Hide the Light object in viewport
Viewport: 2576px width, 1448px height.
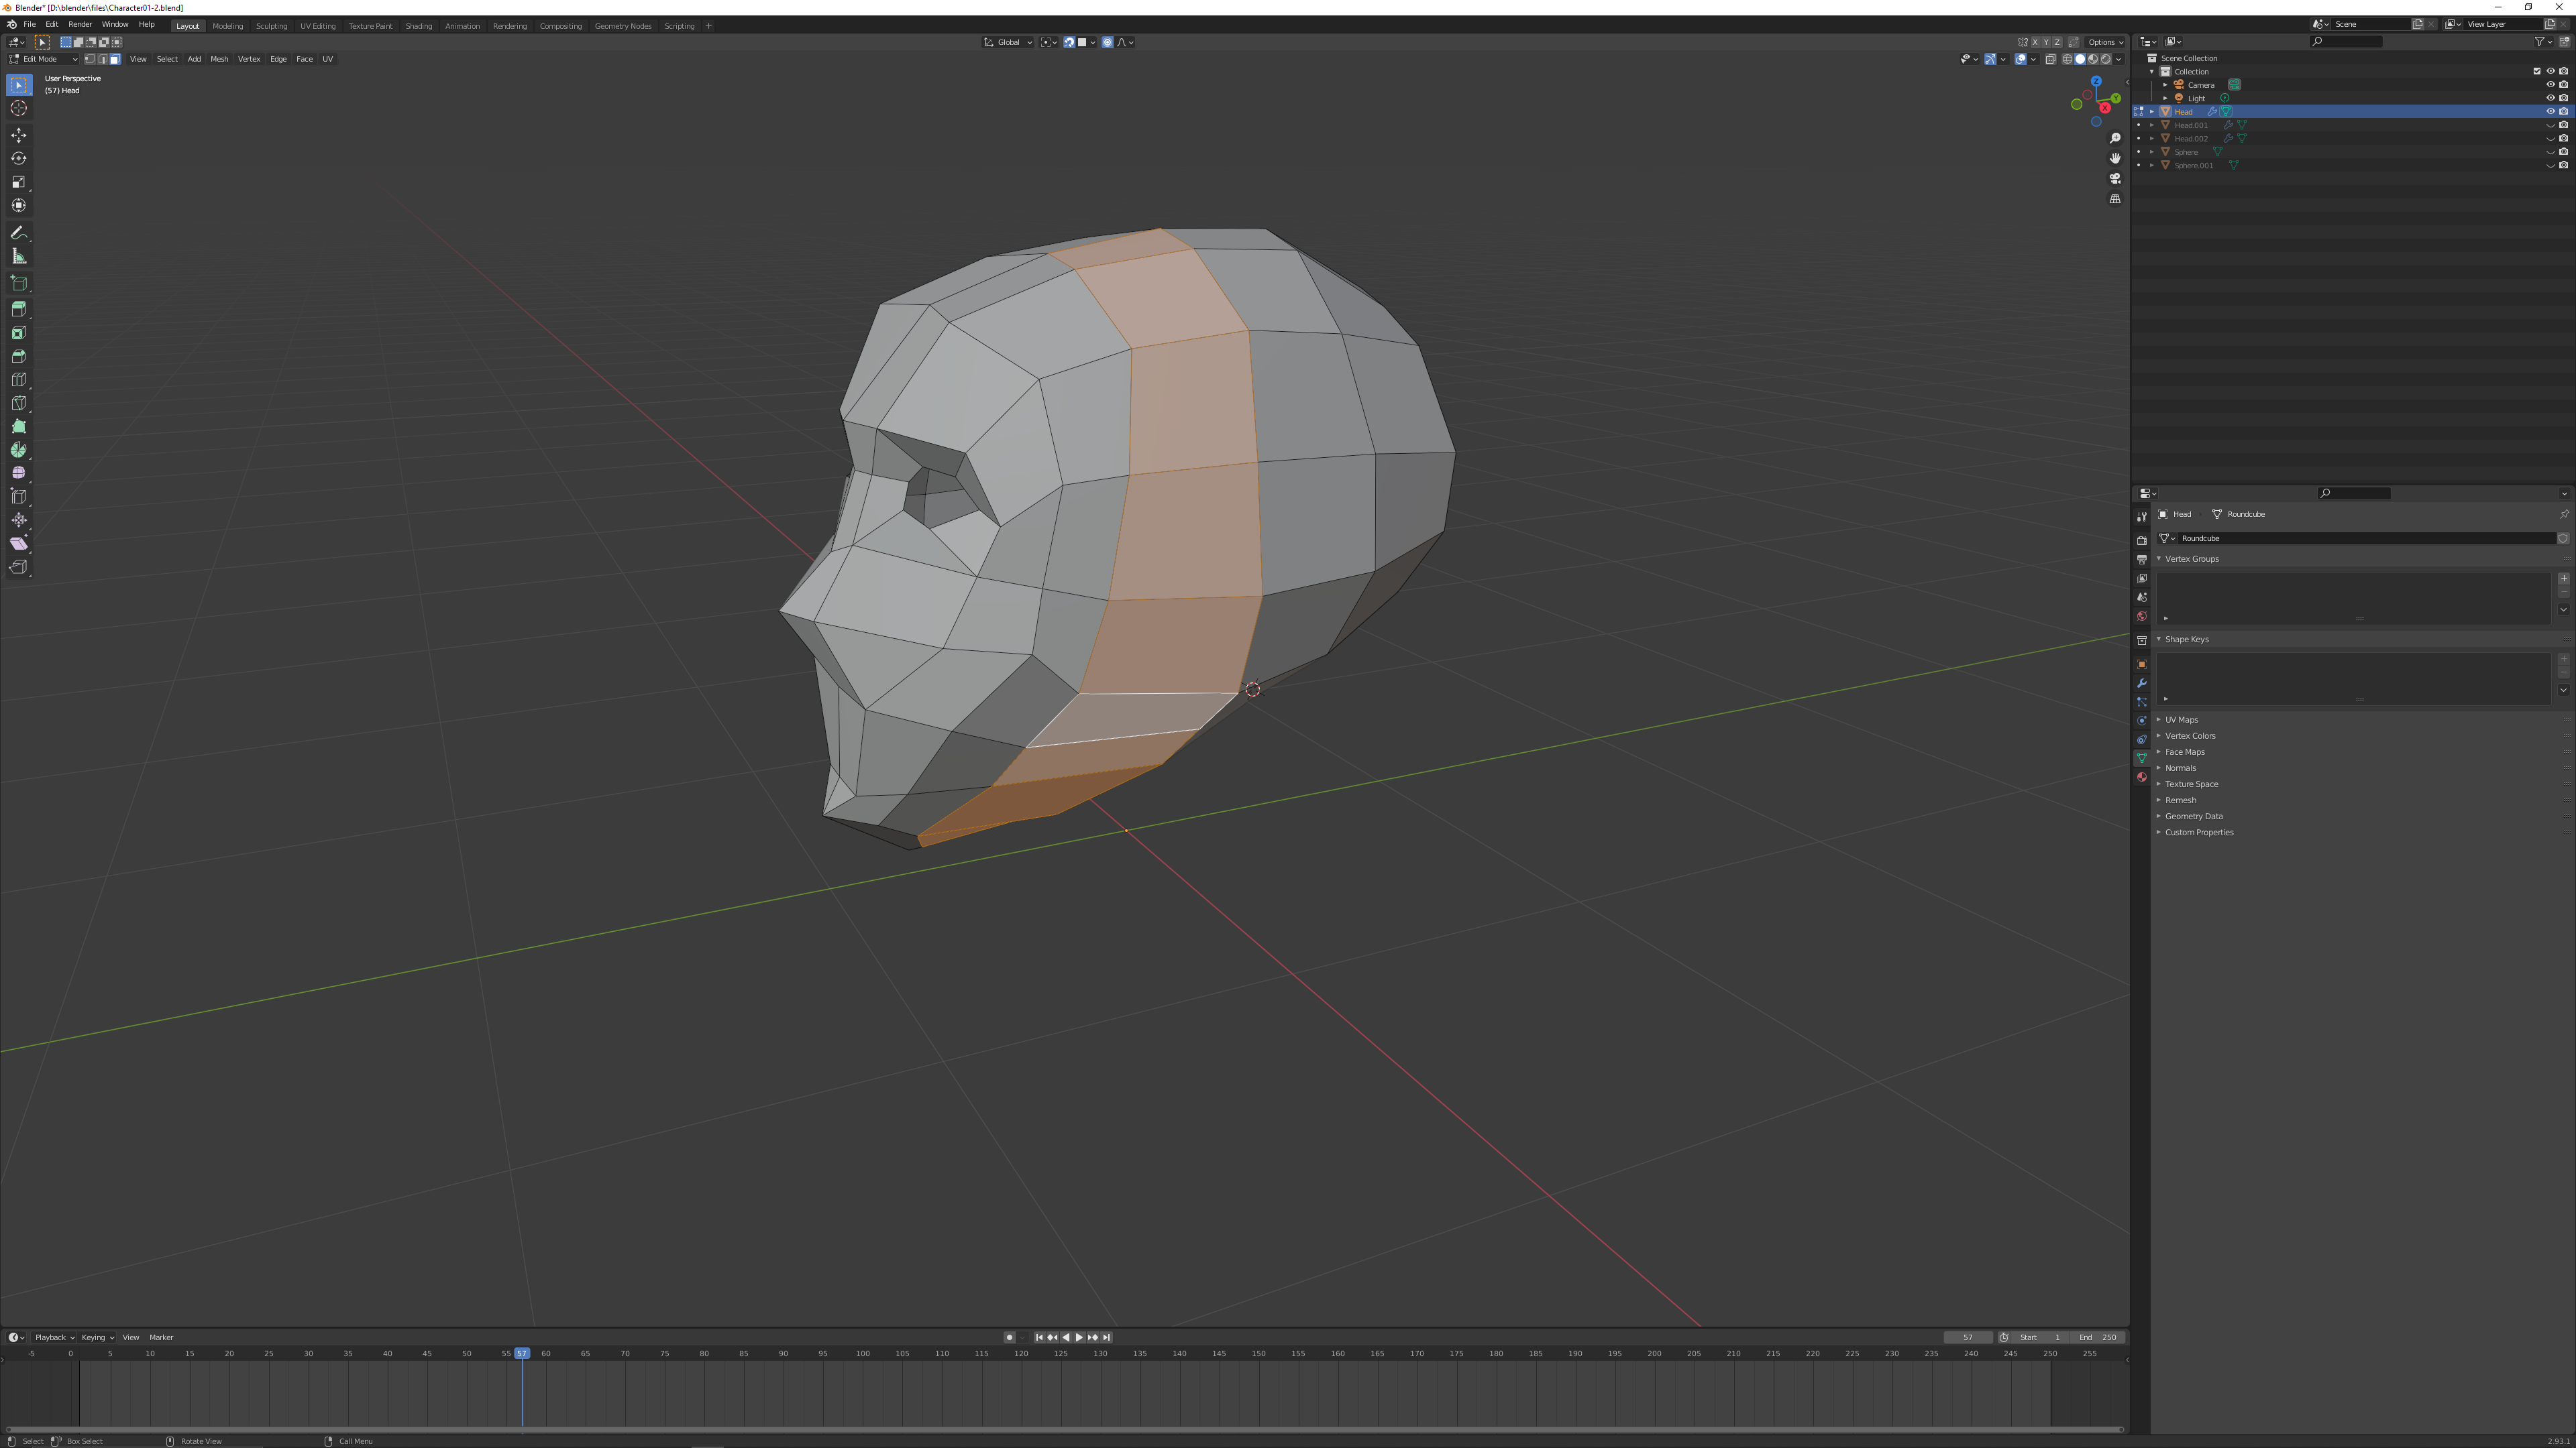(x=2550, y=98)
